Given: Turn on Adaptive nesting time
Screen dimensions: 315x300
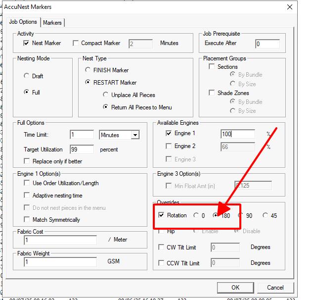Looking at the screenshot, I should pyautogui.click(x=27, y=196).
